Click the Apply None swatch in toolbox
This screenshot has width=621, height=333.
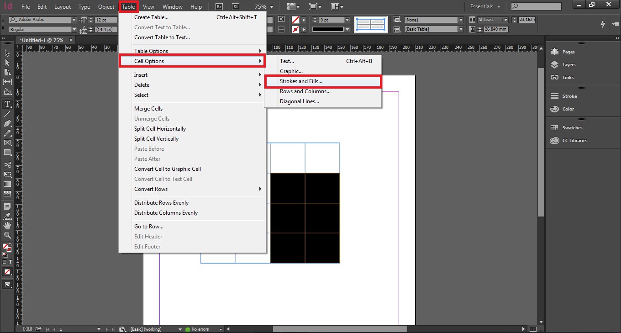coord(7,272)
